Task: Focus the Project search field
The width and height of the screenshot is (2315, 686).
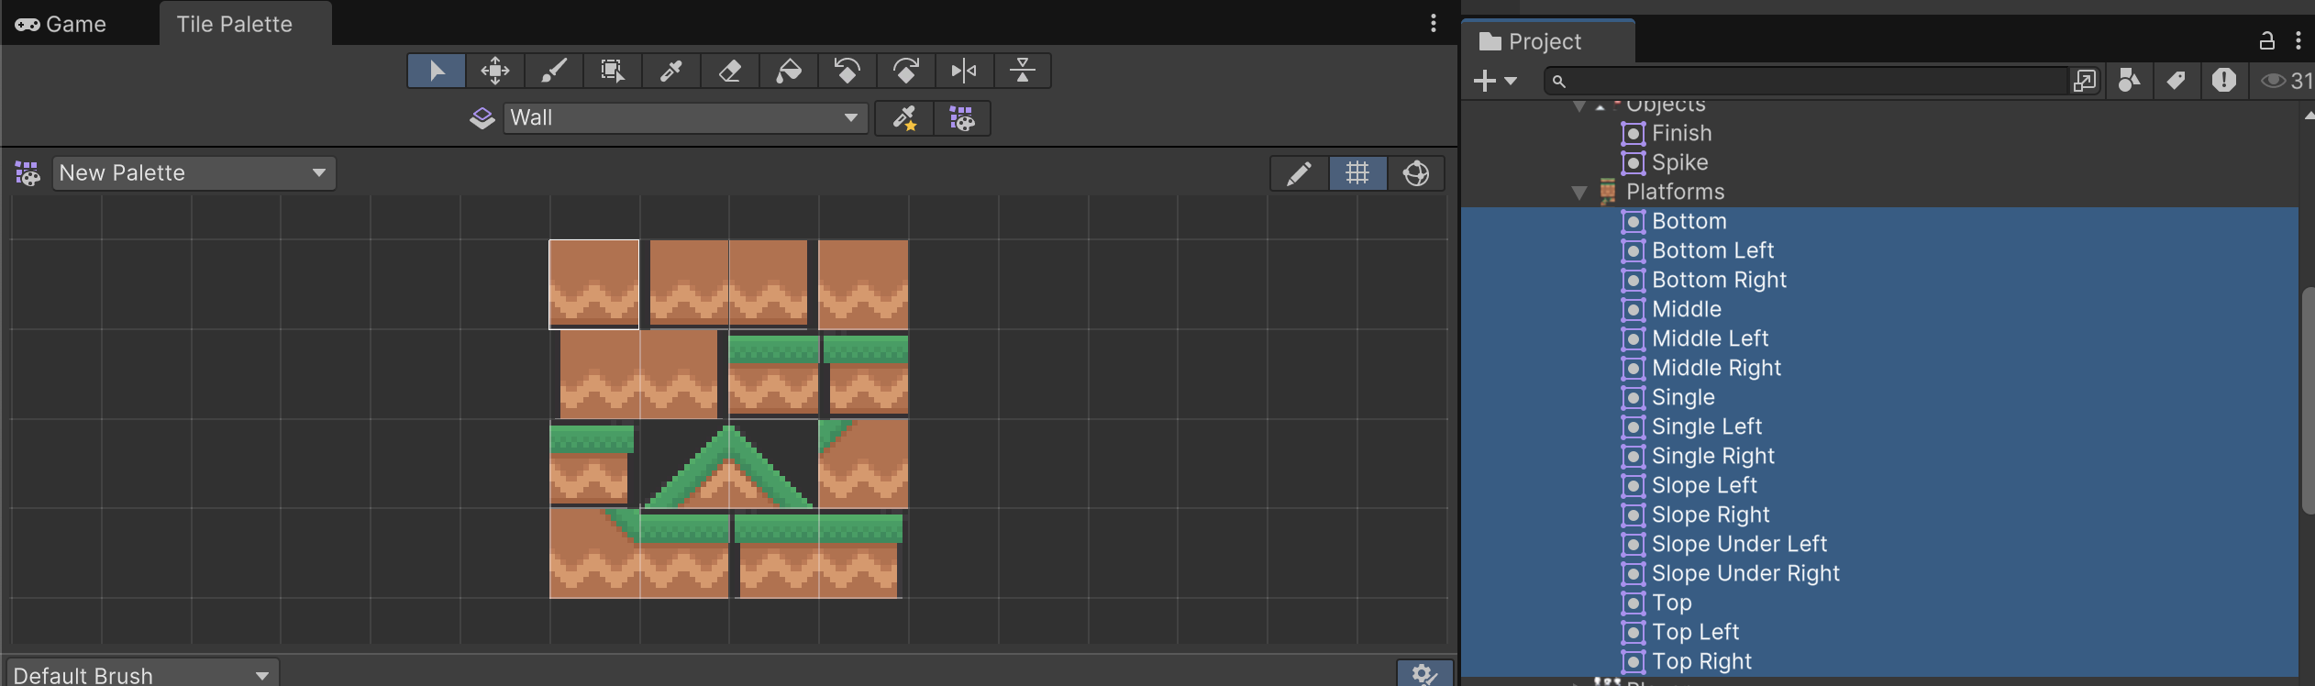Action: pyautogui.click(x=1805, y=81)
